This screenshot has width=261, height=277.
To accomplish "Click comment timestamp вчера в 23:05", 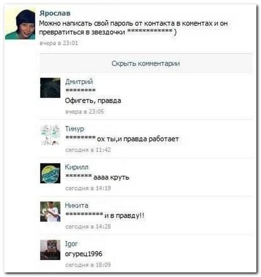I will tap(85, 112).
